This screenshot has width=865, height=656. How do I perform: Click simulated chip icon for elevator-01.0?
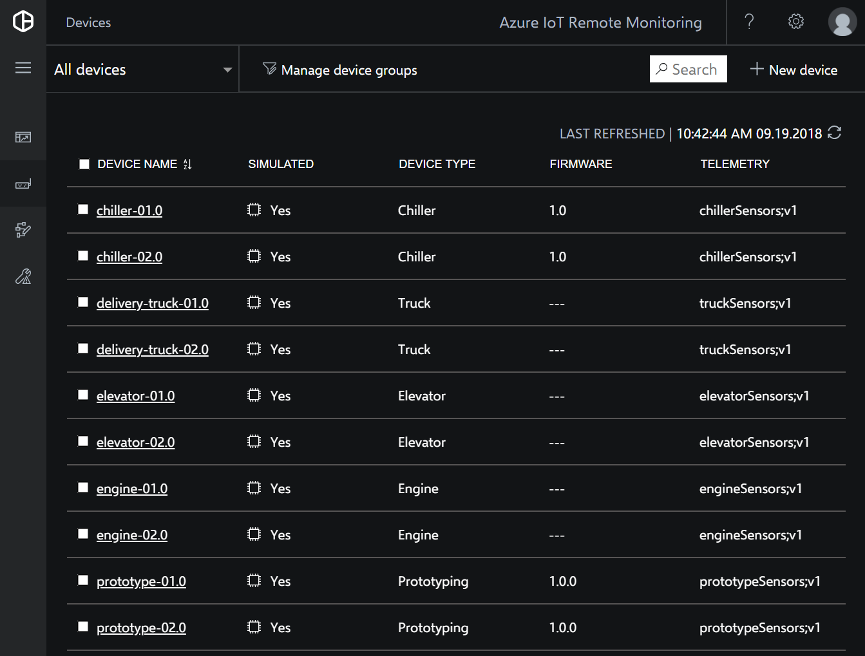tap(254, 395)
